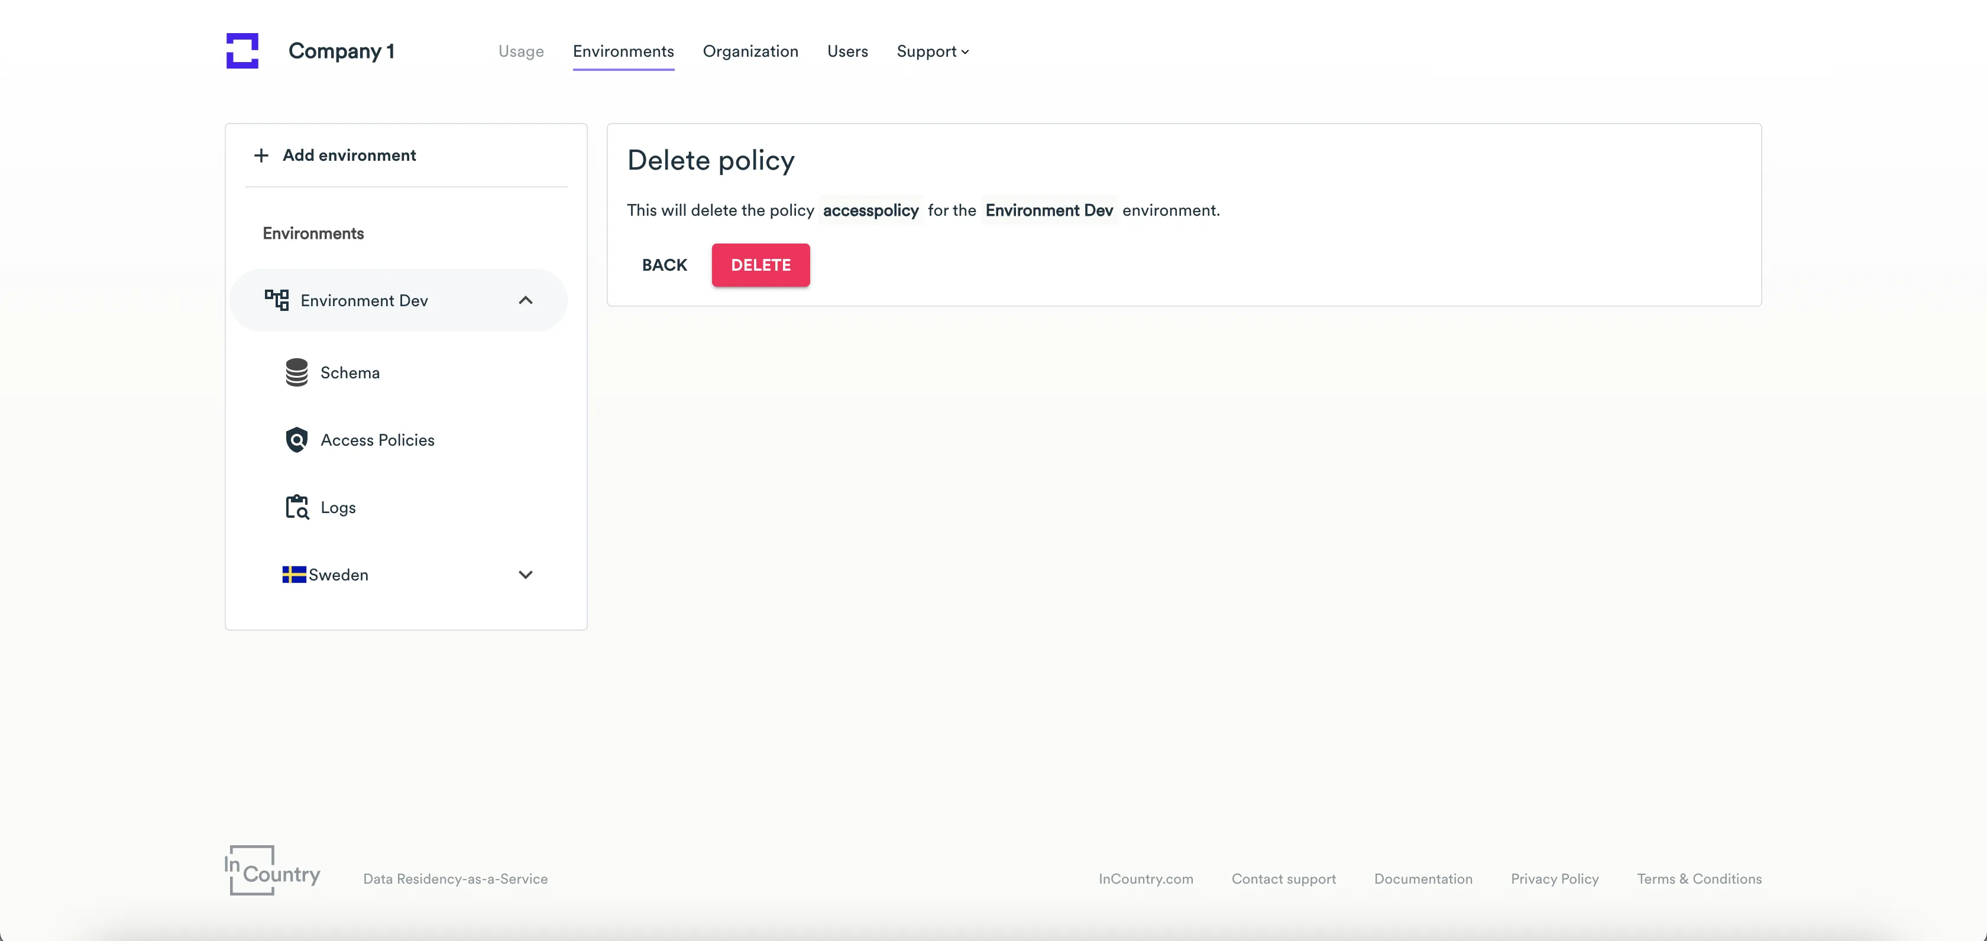Open Access Policies via the shield icon
1987x941 pixels.
pyautogui.click(x=297, y=439)
